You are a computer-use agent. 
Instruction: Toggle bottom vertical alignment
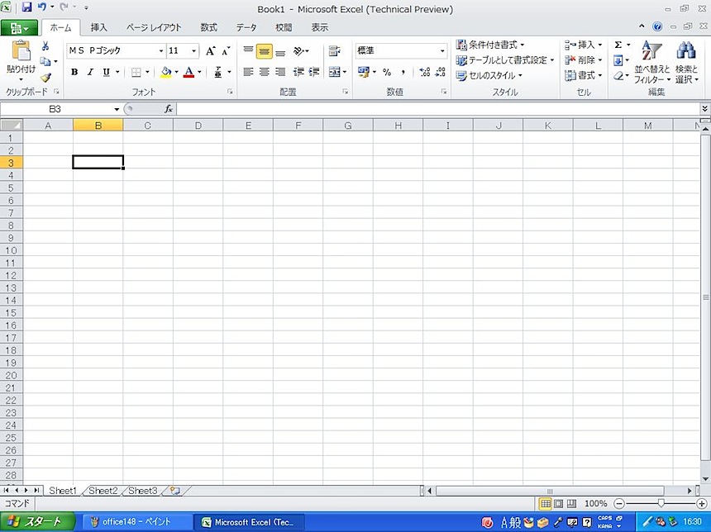tap(281, 51)
